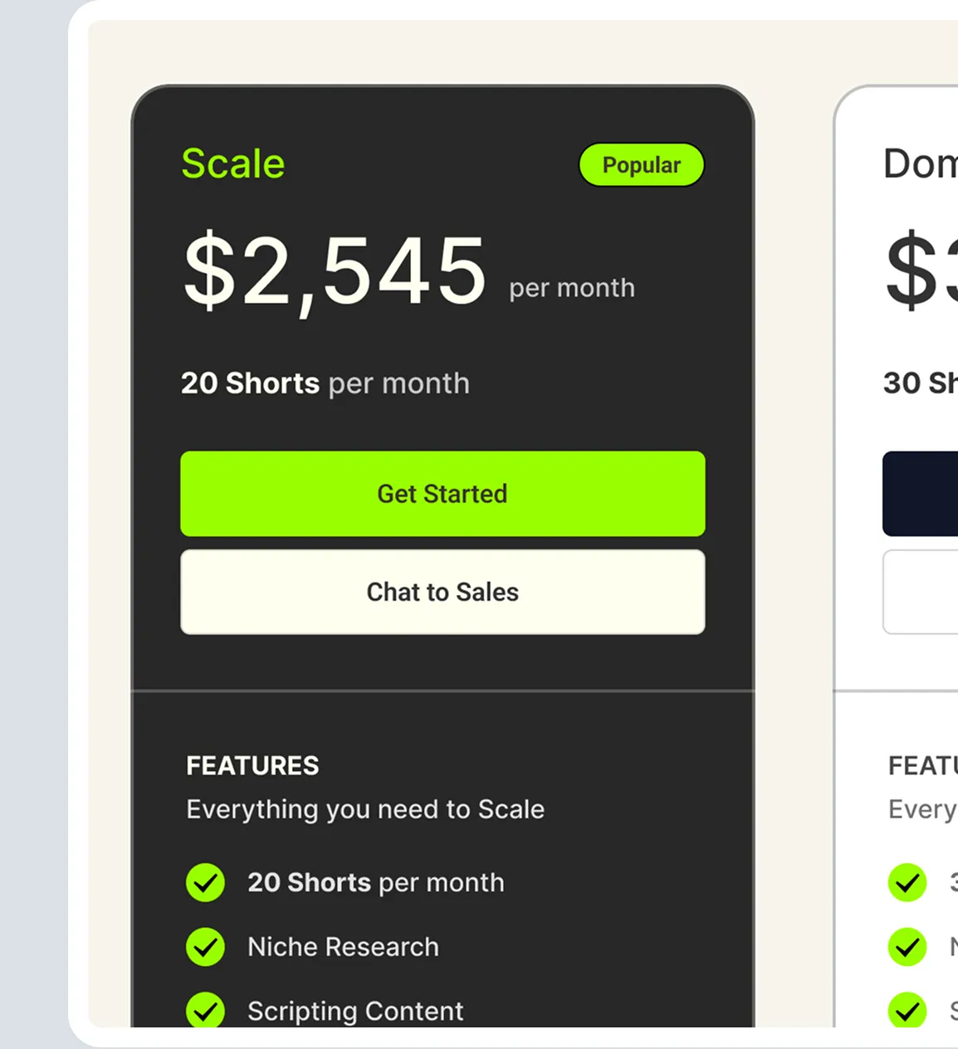Click the Popular badge
This screenshot has height=1049, width=958.
[x=642, y=165]
